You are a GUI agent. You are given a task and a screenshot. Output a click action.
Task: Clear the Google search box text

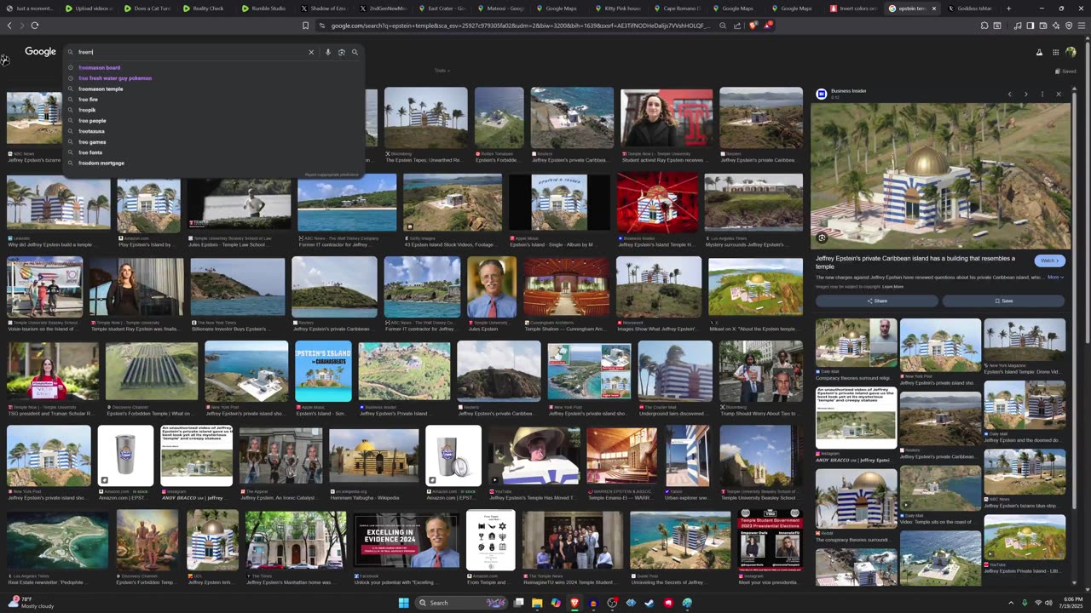point(311,52)
